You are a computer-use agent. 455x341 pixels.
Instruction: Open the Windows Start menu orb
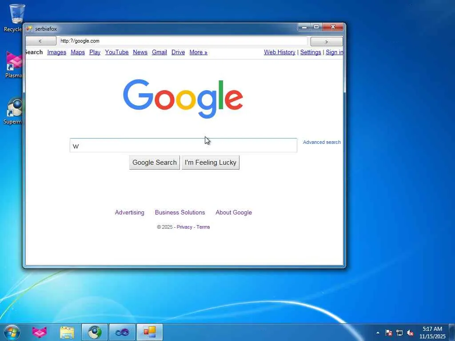[x=12, y=332]
